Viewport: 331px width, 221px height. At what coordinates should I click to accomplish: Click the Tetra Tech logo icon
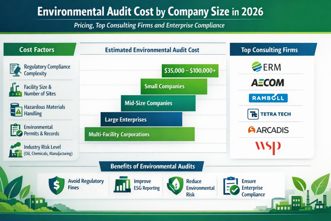tap(270, 114)
